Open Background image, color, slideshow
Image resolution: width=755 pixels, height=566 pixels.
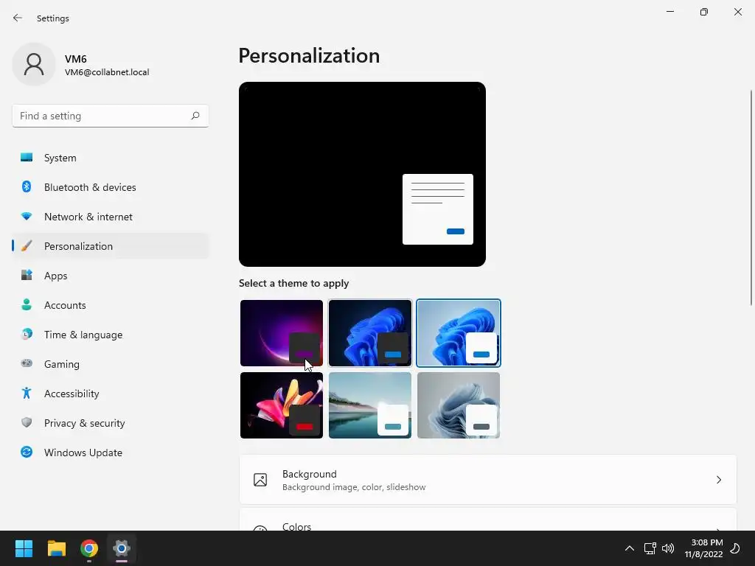[x=488, y=480]
